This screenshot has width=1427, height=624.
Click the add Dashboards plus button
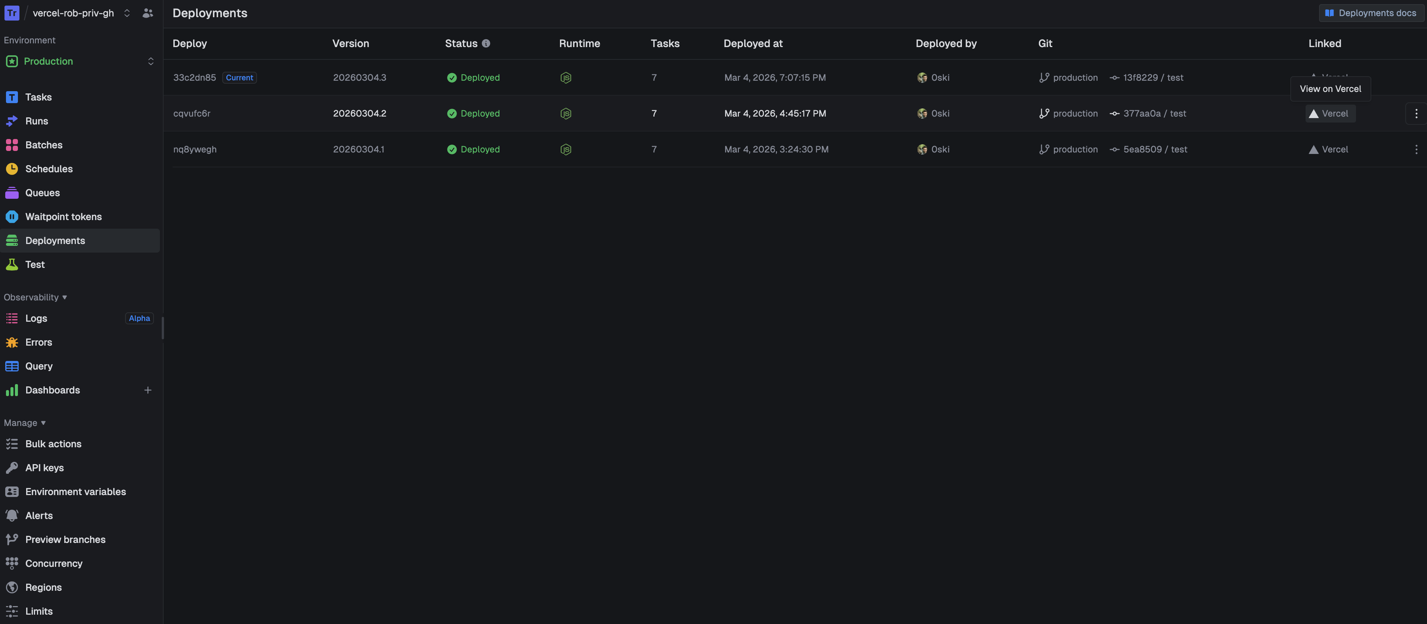(147, 390)
